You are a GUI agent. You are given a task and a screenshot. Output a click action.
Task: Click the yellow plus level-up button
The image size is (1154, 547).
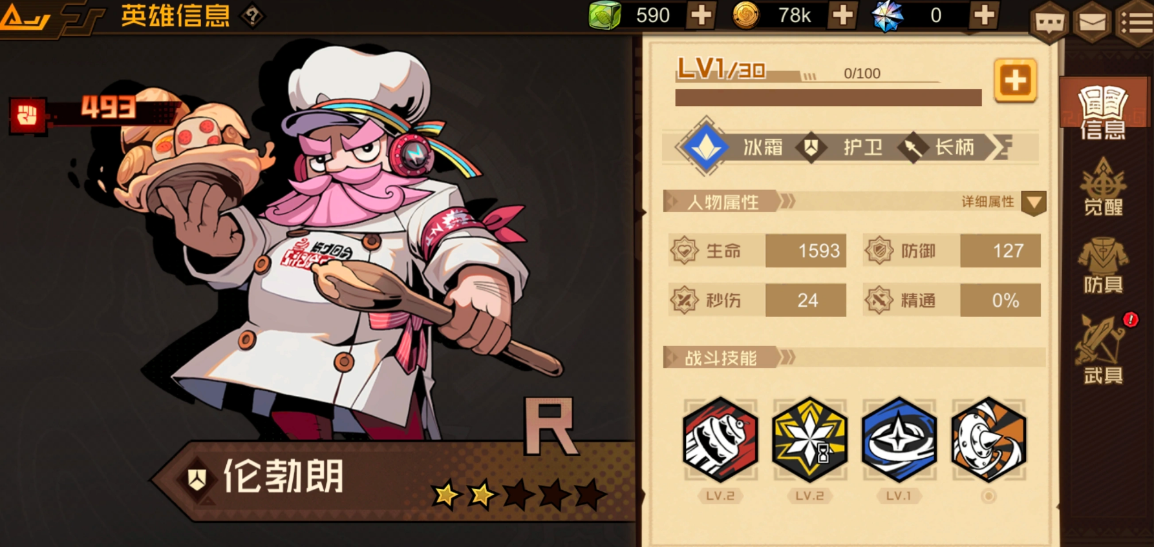tap(1016, 81)
